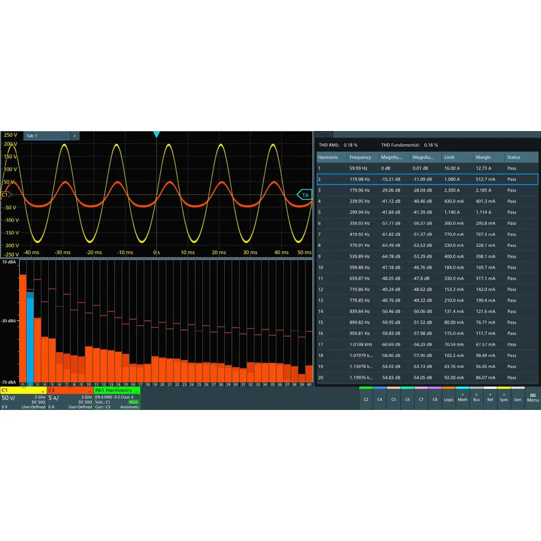Image resolution: width=541 pixels, height=541 pixels.
Task: Toggle channel C6 on
Action: tap(408, 400)
